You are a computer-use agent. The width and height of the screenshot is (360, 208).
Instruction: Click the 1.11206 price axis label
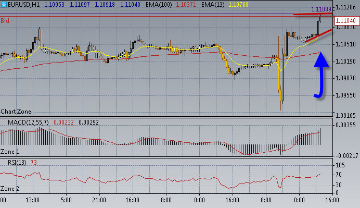click(x=345, y=7)
